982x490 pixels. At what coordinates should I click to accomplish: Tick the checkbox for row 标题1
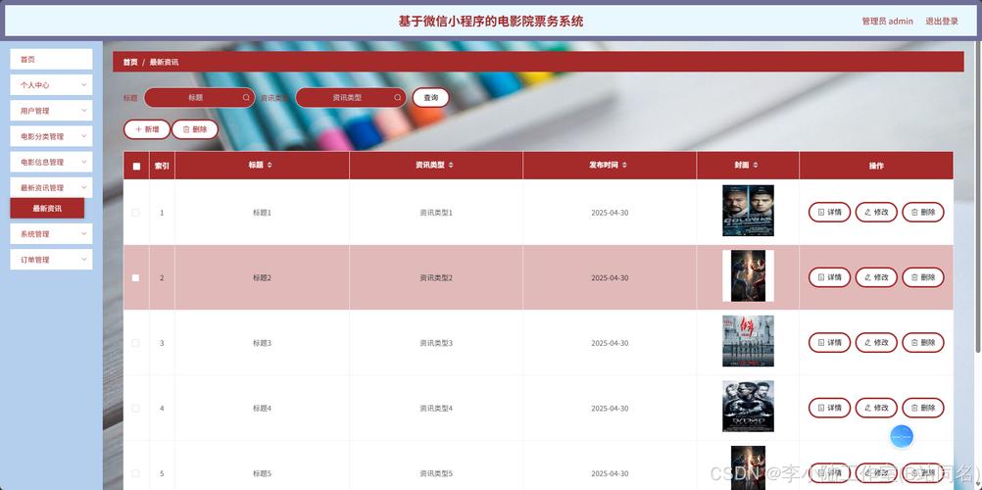[136, 213]
